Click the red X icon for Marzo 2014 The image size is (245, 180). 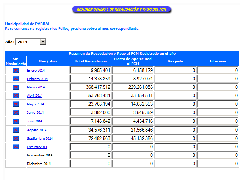click(x=16, y=87)
